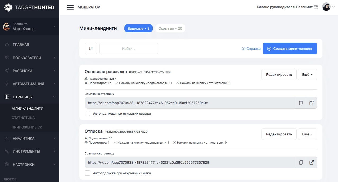The height and width of the screenshot is (182, 338).
Task: Copy the Основная рассылка page link
Action: 301,103
